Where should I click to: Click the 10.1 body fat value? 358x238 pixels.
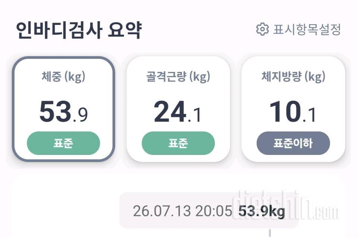293,112
